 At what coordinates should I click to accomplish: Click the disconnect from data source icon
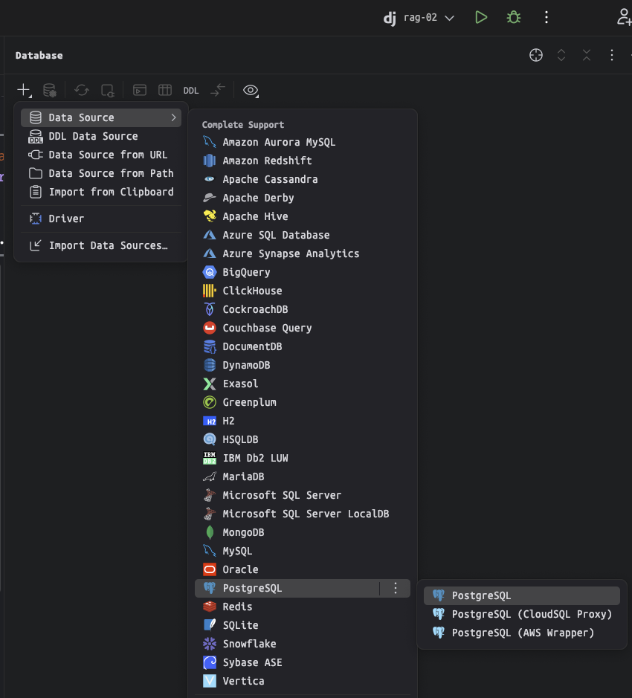(x=107, y=90)
